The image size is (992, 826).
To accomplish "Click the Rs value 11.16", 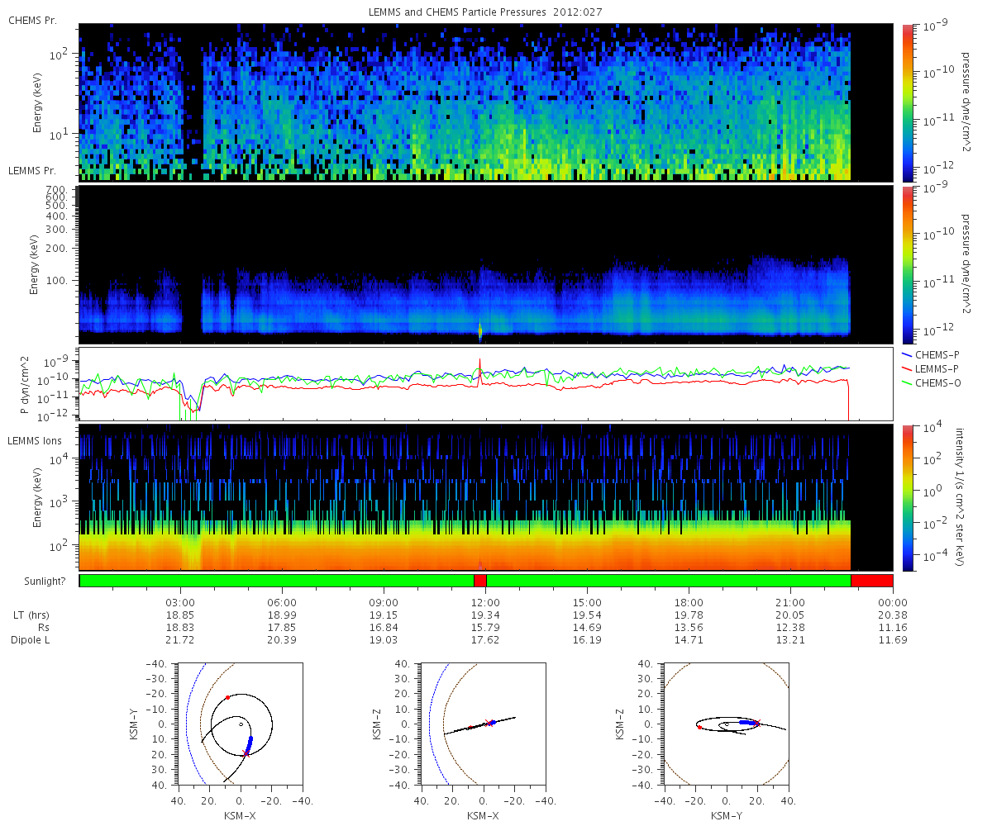I will click(x=893, y=628).
